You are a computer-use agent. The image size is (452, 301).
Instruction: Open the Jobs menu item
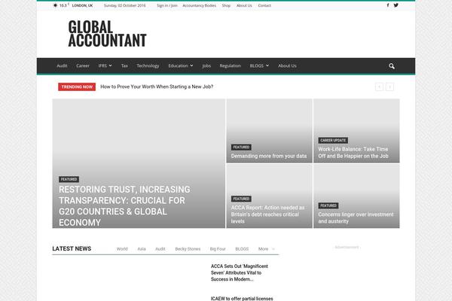point(206,65)
